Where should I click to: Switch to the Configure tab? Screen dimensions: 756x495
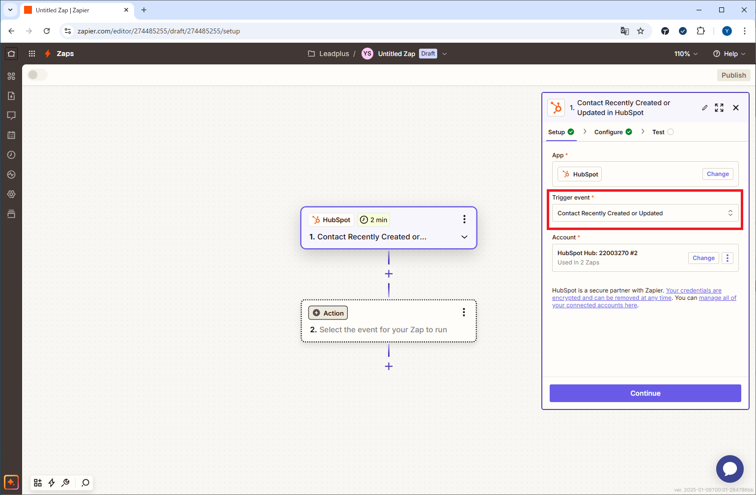tap(613, 132)
